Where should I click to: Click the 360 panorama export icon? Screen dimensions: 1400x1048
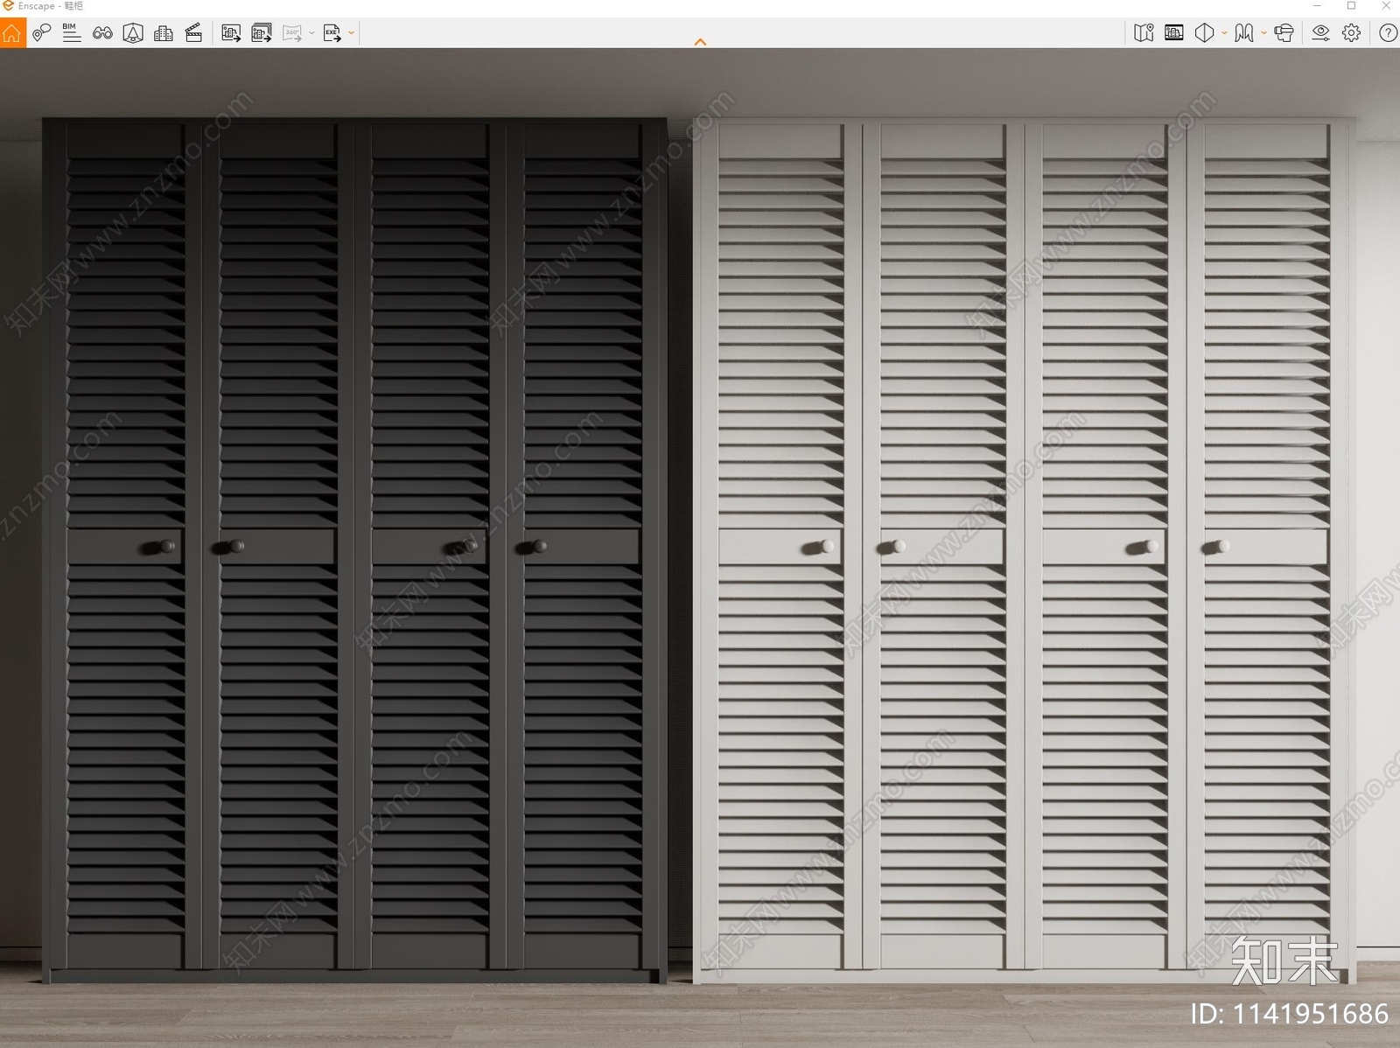(292, 33)
